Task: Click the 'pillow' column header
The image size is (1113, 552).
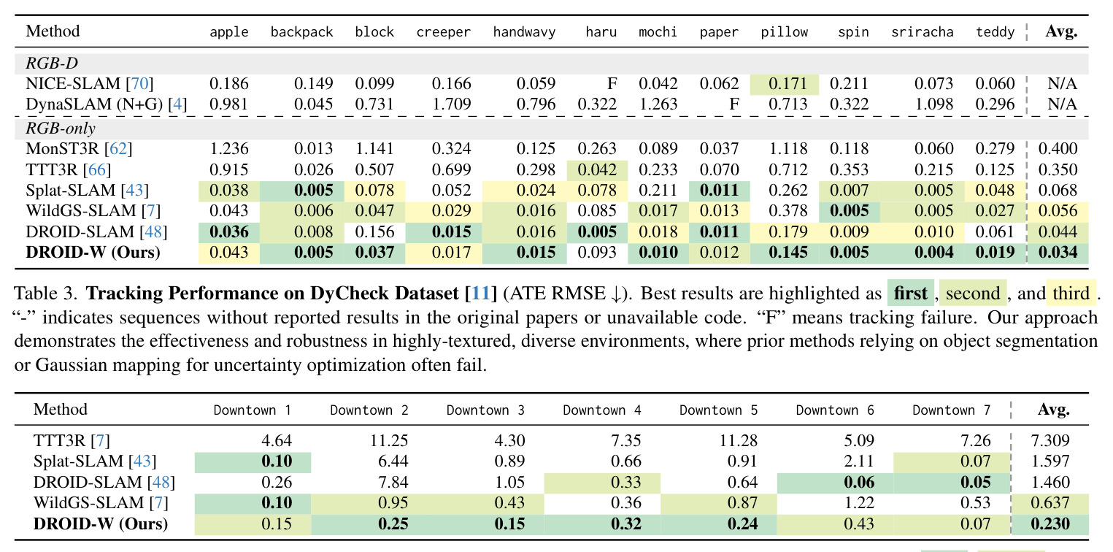Action: coord(785,32)
